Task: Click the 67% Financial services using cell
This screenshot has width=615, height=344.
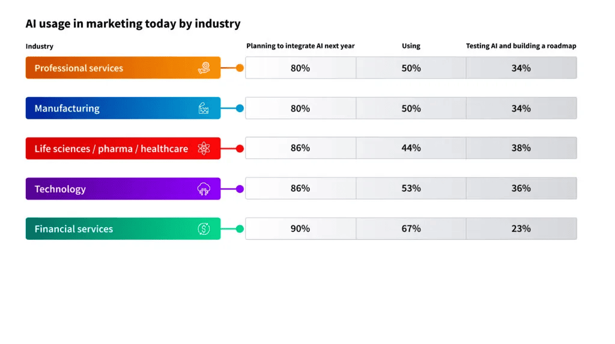Action: point(411,228)
